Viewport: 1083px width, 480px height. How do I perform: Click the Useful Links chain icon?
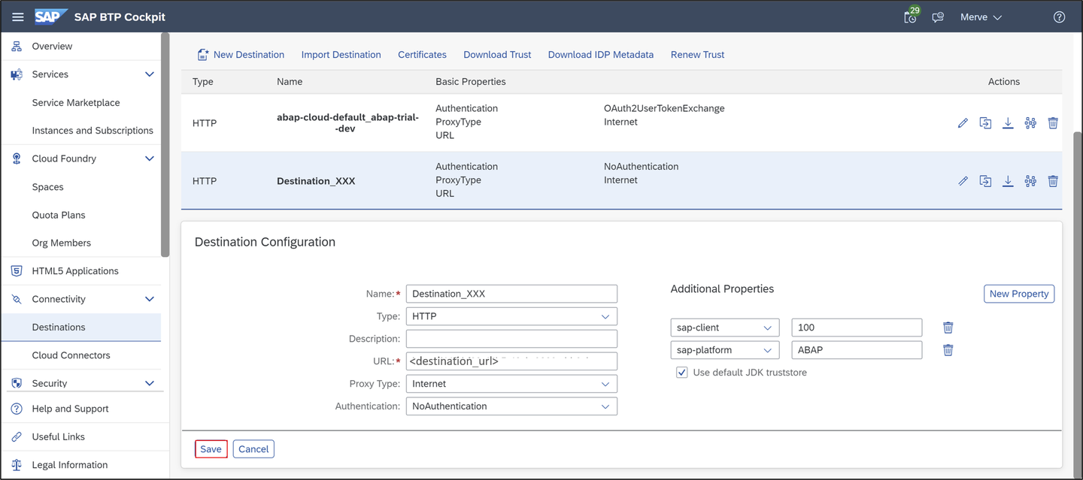[x=17, y=437]
